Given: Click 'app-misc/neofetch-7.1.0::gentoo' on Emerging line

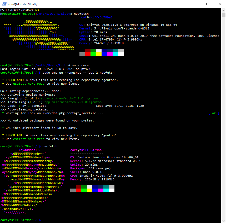Looking at the screenshot, I should click(x=69, y=98).
